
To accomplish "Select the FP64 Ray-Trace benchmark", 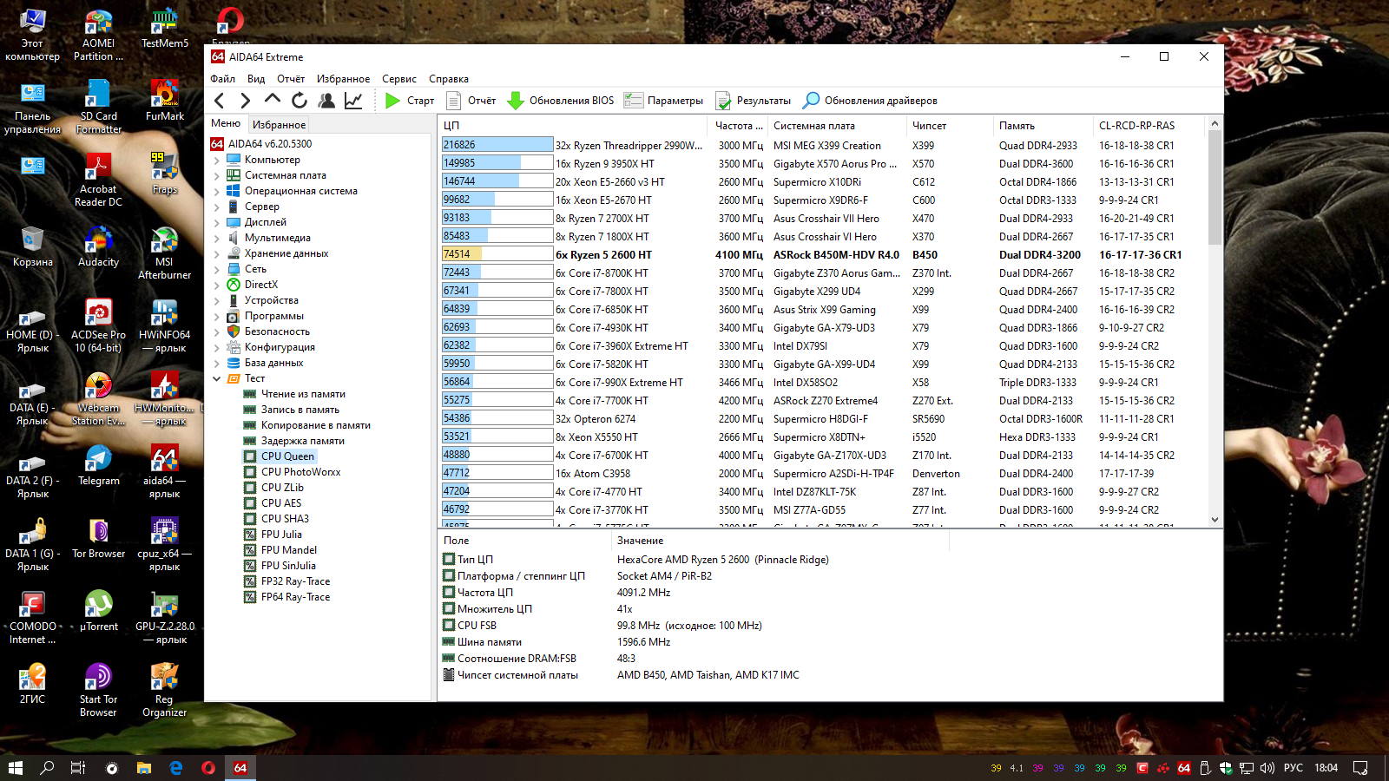I will (x=295, y=597).
